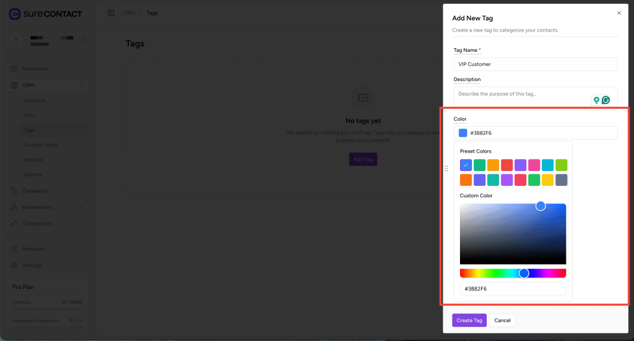Expand the Automations menu chevron
Screen dimensions: 634x341
(81, 207)
